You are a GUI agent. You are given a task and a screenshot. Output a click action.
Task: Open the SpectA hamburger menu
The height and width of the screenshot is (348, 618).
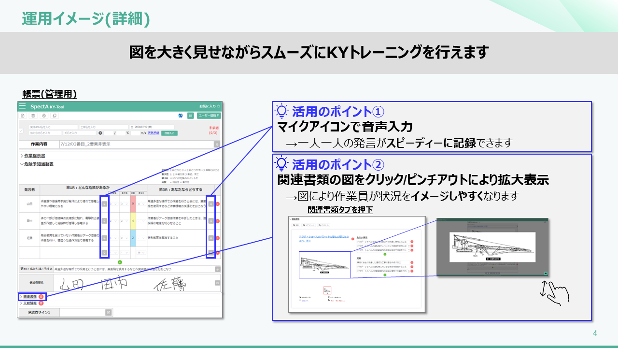22,106
